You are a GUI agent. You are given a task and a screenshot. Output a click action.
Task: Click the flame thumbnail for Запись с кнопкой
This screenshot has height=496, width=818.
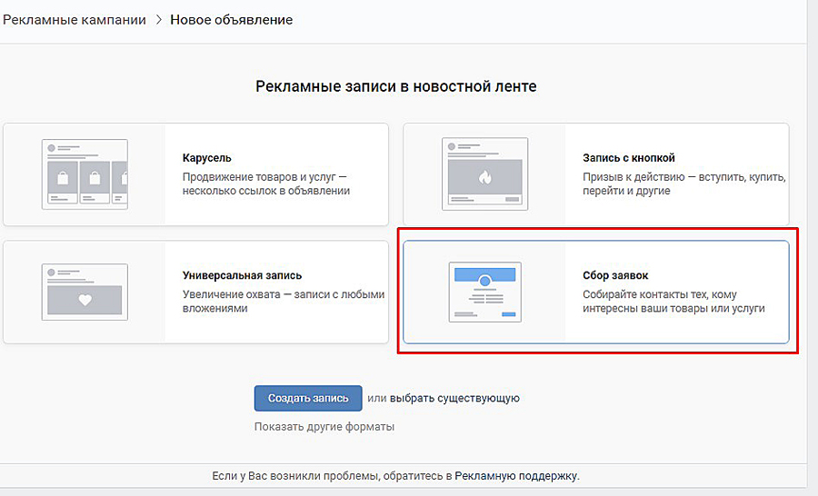pyautogui.click(x=484, y=174)
